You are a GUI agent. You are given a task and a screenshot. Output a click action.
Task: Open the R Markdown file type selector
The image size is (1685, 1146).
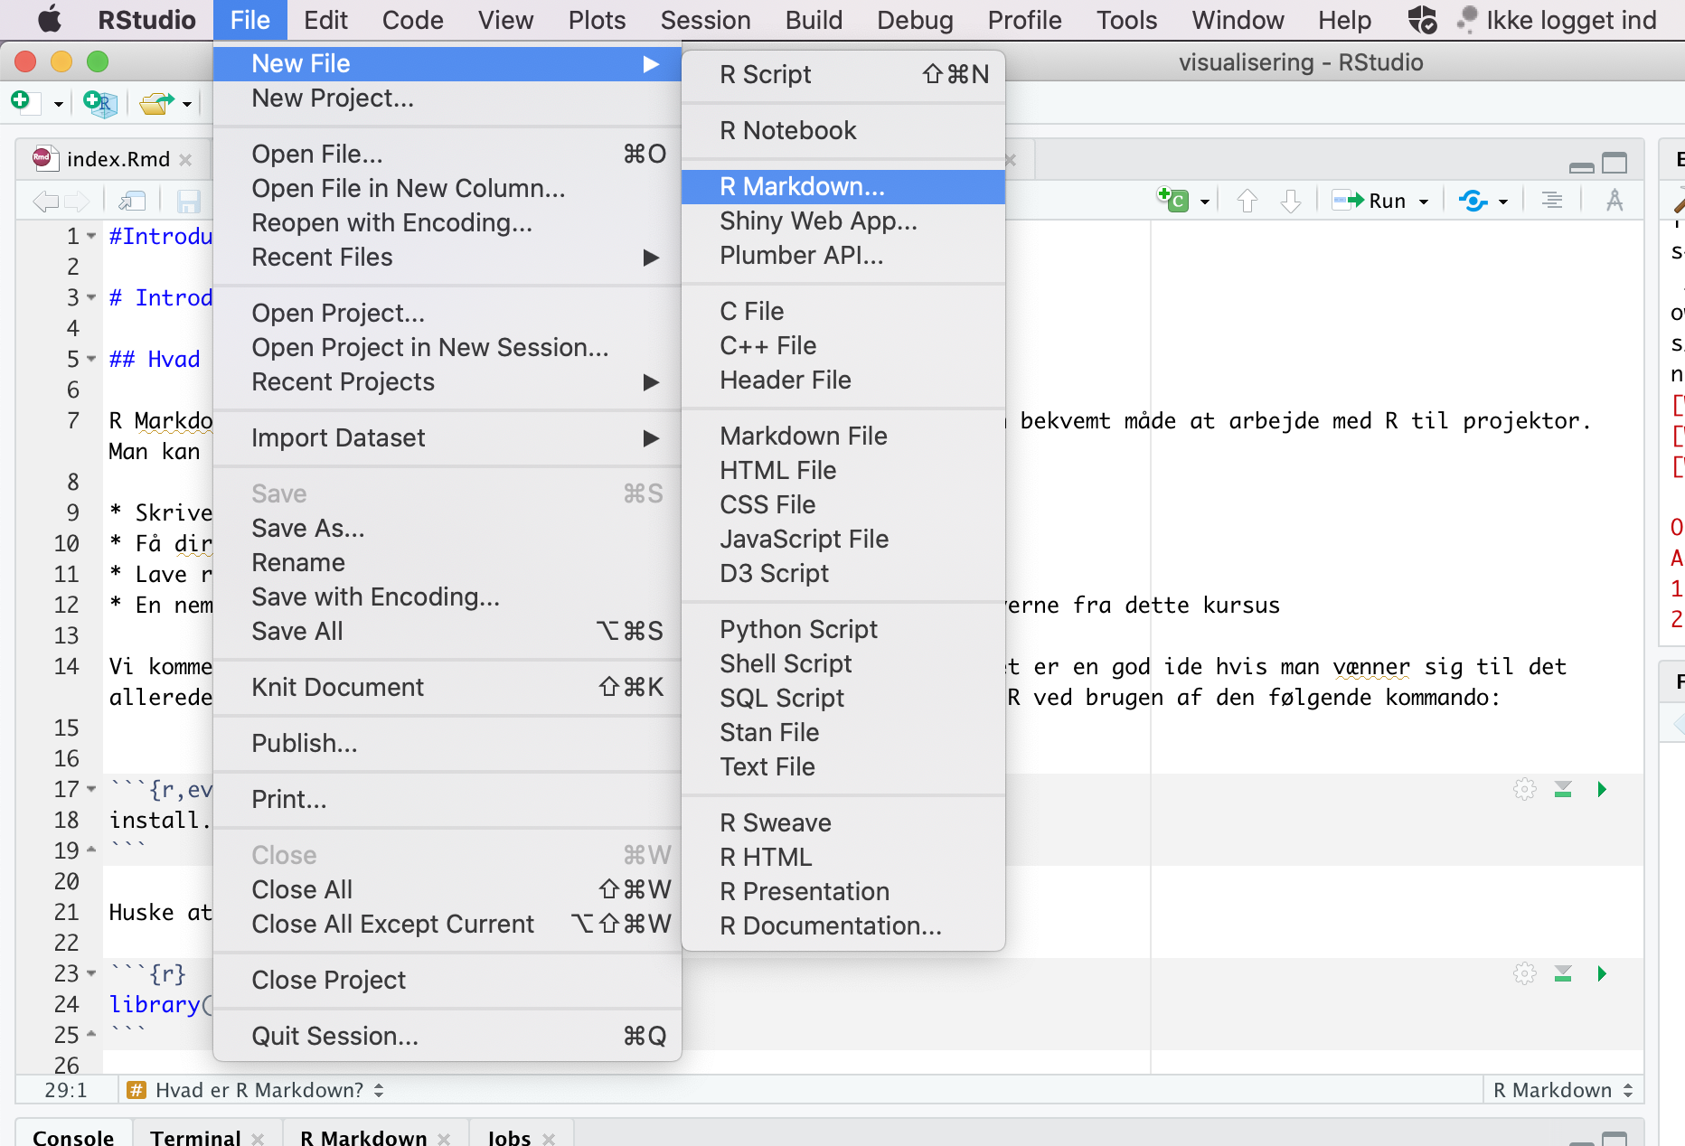[x=1563, y=1090]
